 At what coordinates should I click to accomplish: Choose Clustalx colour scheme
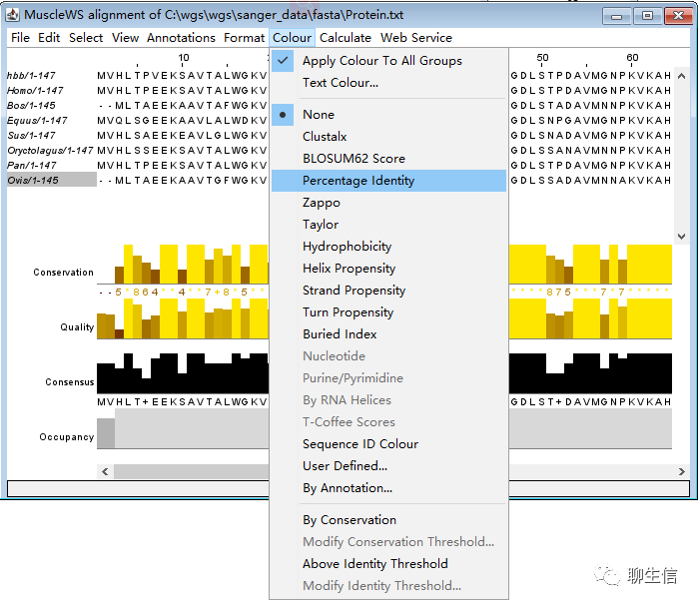[325, 137]
